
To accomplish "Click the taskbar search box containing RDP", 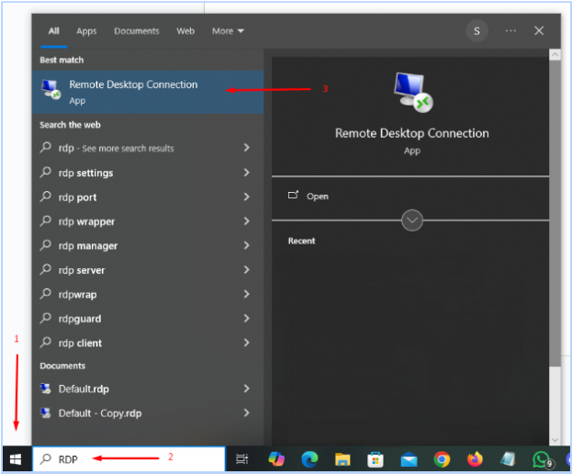I will (x=129, y=458).
